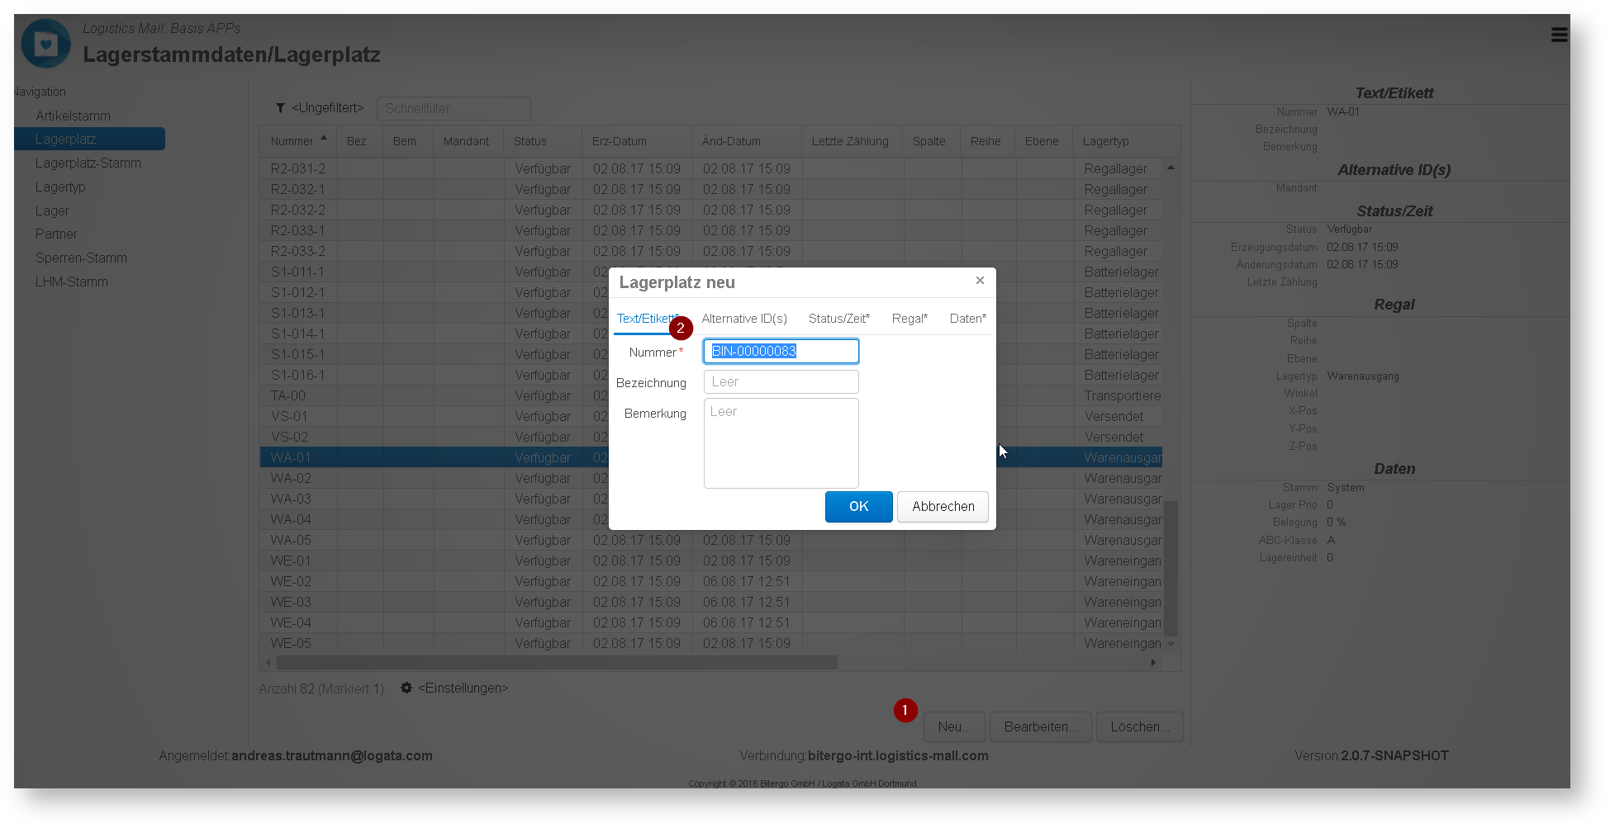
Task: Switch to the Status/Zeit tab
Action: tap(839, 319)
